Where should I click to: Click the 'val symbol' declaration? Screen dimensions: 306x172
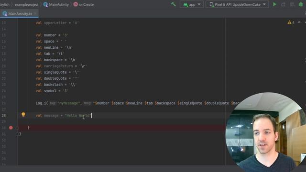(x=52, y=91)
